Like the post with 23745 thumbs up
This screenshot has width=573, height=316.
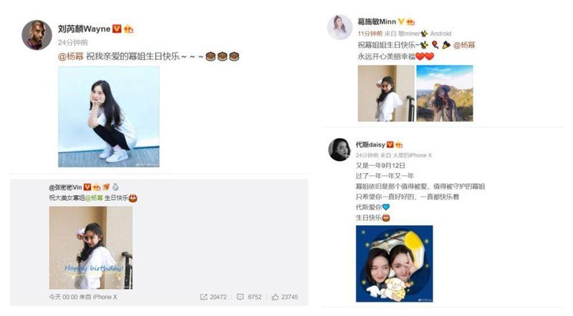275,297
